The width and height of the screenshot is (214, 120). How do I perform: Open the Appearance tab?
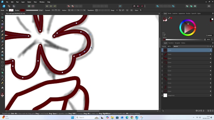[x=182, y=13]
